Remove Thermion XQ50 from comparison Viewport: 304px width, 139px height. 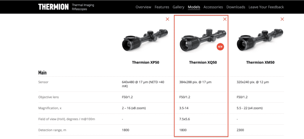click(225, 19)
